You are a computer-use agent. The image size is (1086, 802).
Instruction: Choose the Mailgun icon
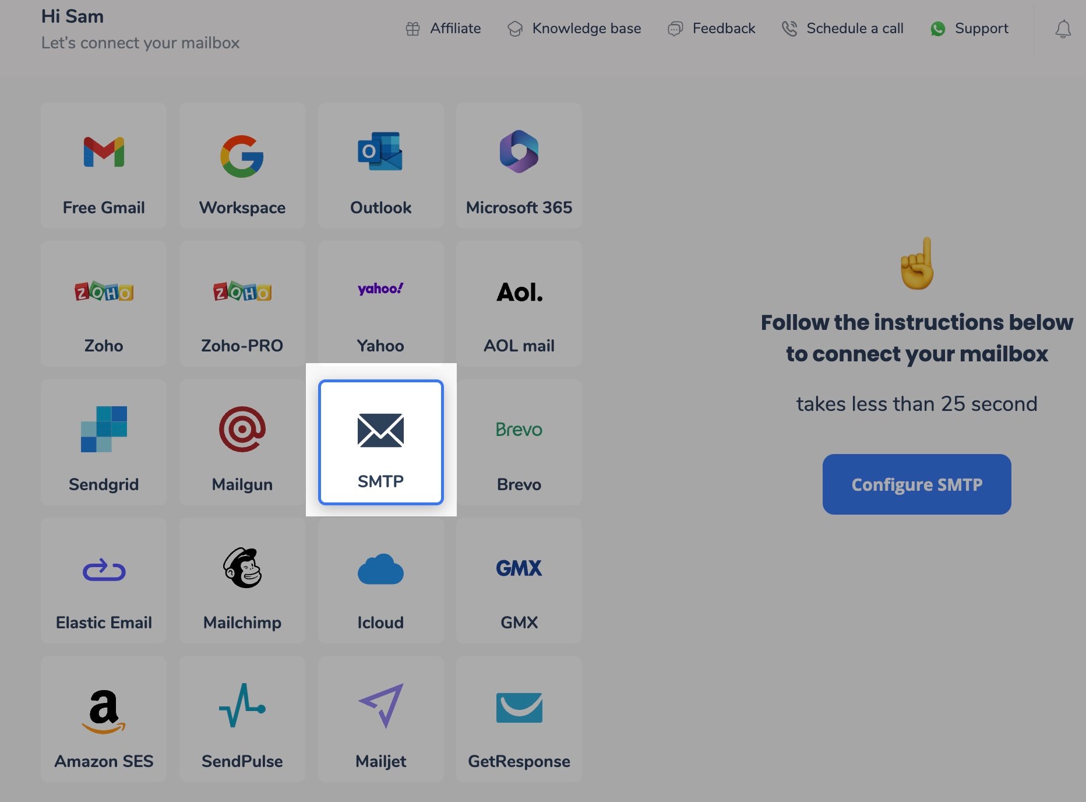point(242,431)
